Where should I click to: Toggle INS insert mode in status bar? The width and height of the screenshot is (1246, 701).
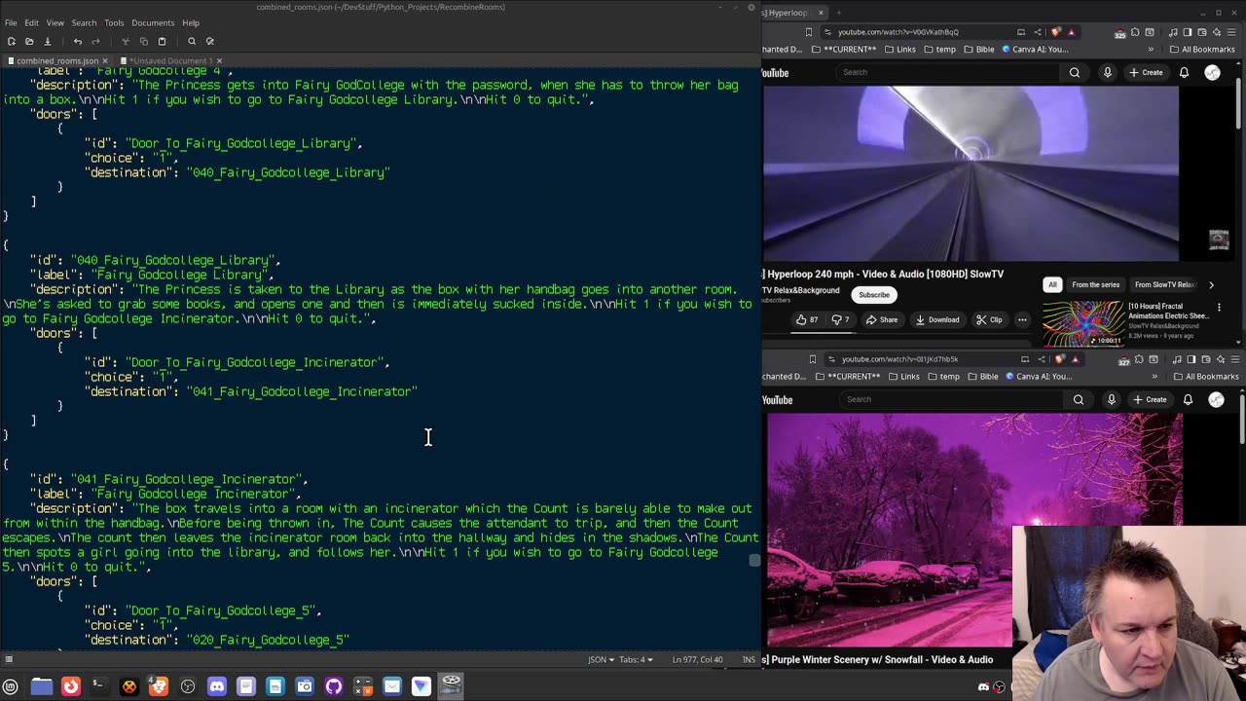click(749, 659)
